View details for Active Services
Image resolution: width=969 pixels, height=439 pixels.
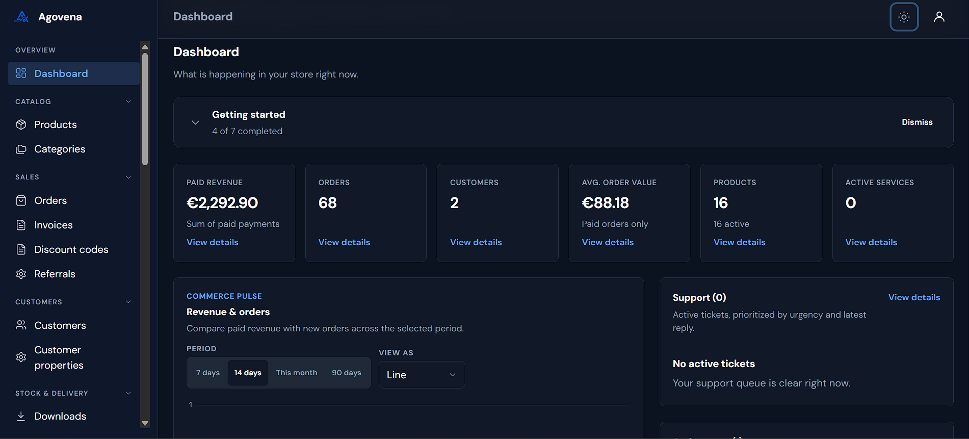871,242
